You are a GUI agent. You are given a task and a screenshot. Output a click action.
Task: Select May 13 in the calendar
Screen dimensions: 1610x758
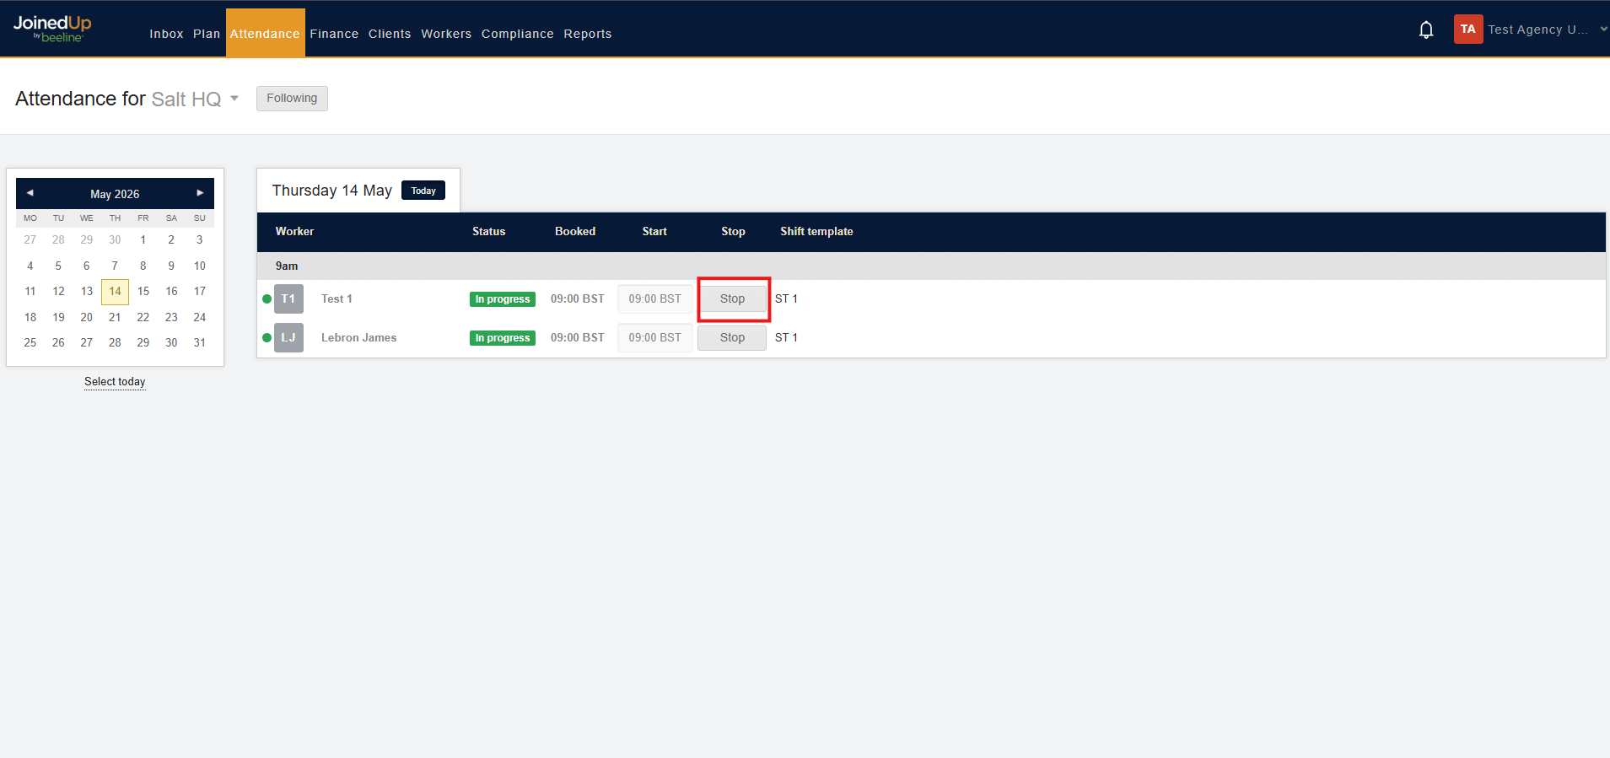click(87, 292)
